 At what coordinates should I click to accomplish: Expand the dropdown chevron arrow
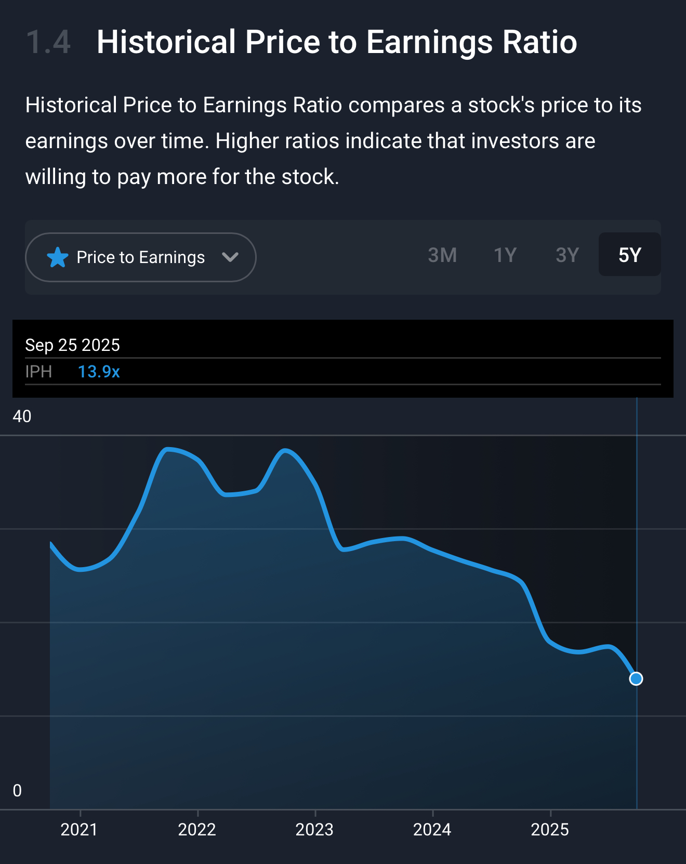pyautogui.click(x=230, y=257)
